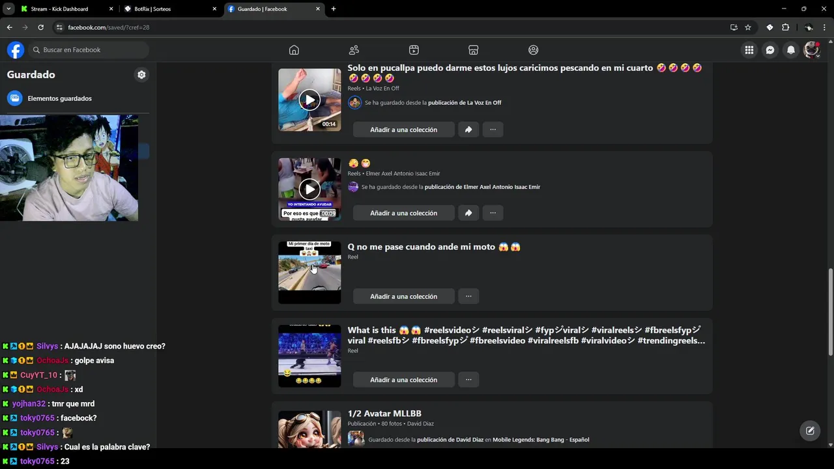The image size is (834, 469).
Task: Play the Elmer Axel Antonio reel thumbnail
Action: click(309, 189)
